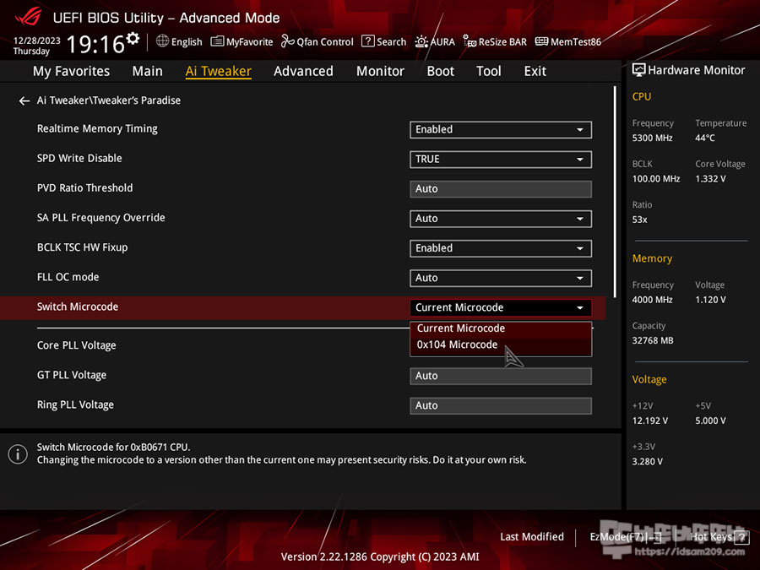This screenshot has height=570, width=760.
Task: Click the 19:16 clock display
Action: [95, 44]
